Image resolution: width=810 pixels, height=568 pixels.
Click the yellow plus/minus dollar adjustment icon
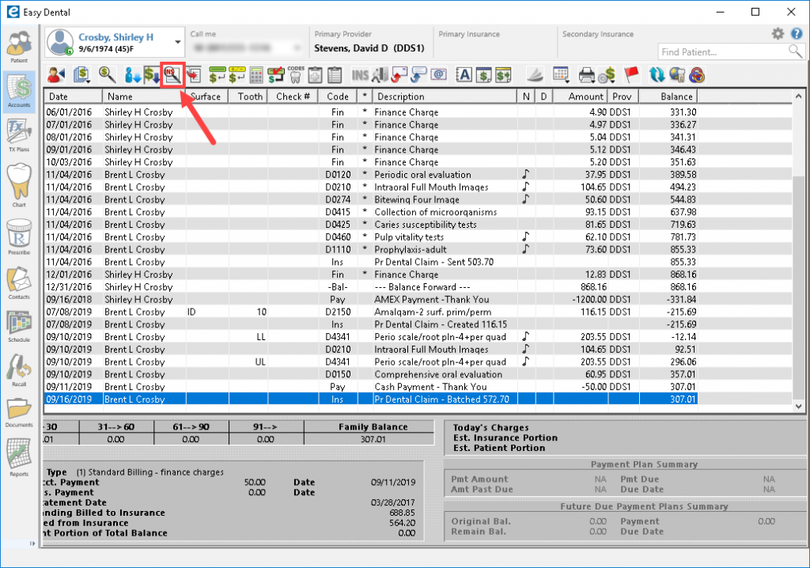coord(237,75)
